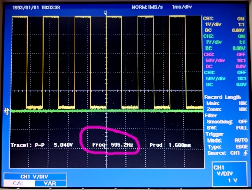Click the cyan CH4: channel label
The width and height of the screenshot is (252, 190).
209,72
